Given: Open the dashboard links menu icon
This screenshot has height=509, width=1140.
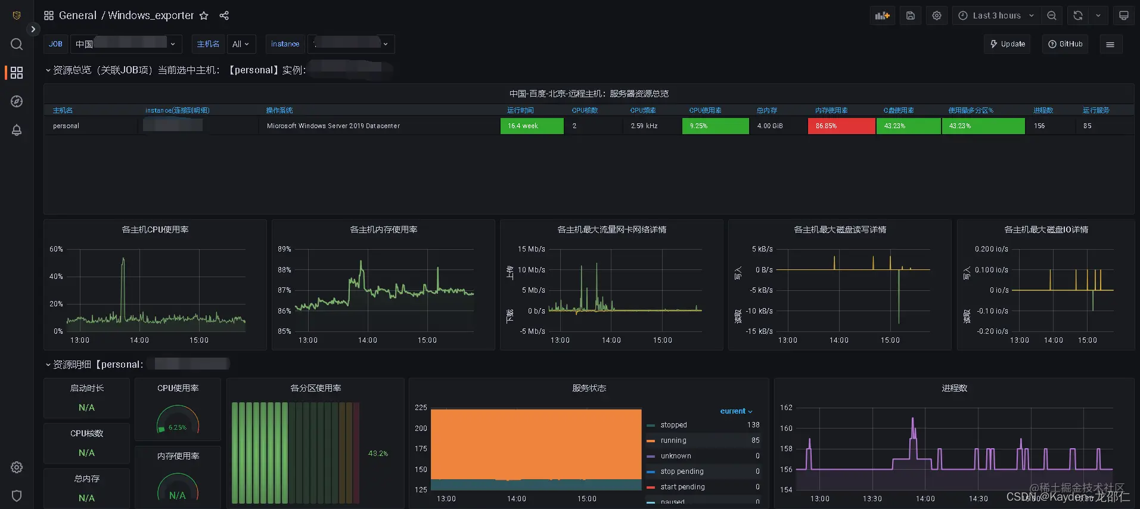Looking at the screenshot, I should 1110,44.
